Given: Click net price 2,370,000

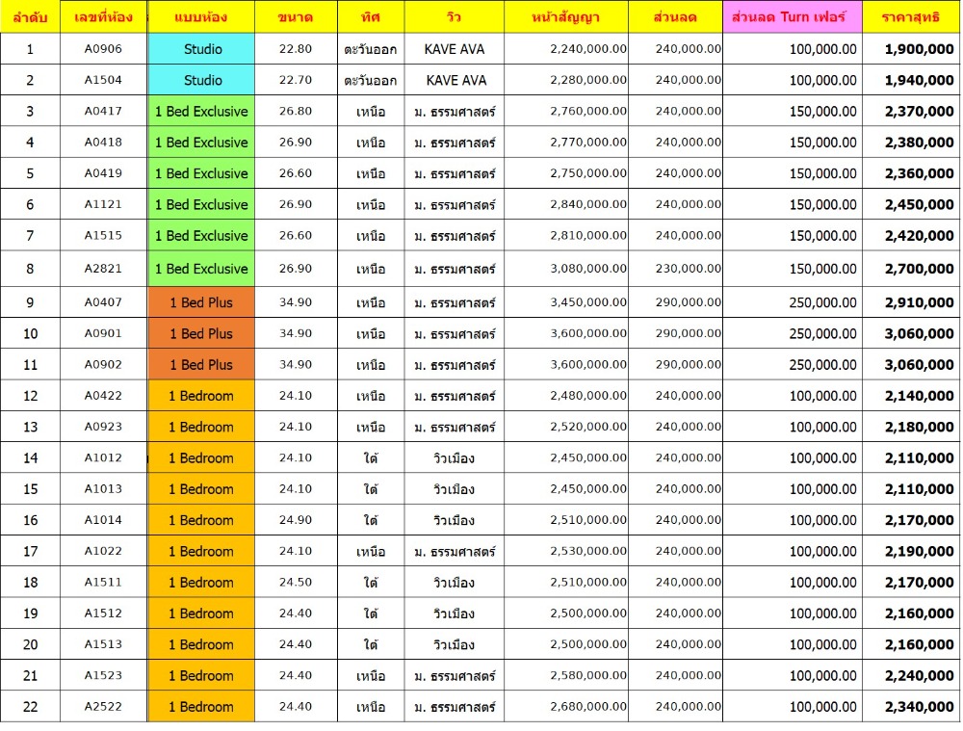Looking at the screenshot, I should (919, 111).
